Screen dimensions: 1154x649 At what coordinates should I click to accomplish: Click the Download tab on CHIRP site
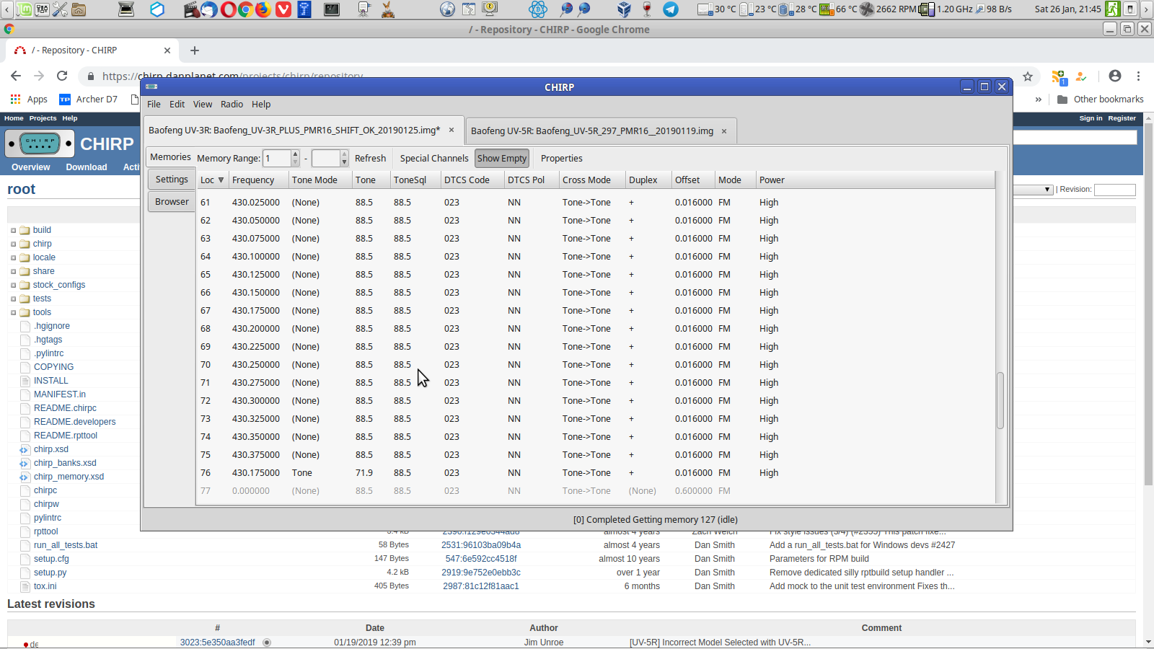(x=87, y=167)
